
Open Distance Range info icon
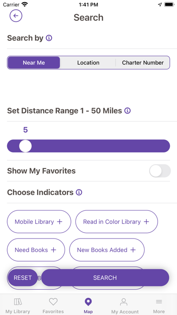[x=127, y=111]
